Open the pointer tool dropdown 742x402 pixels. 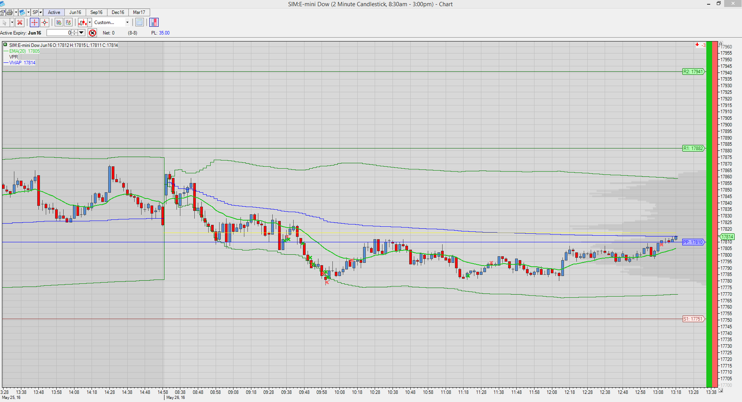(12, 22)
